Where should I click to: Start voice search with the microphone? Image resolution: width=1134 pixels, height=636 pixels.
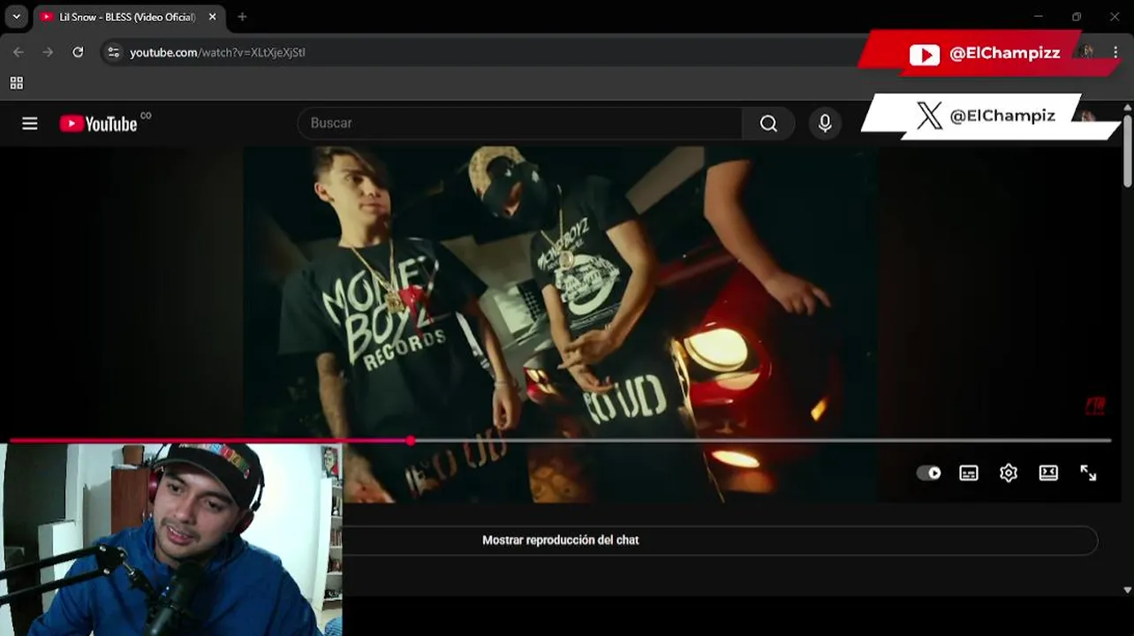(825, 124)
